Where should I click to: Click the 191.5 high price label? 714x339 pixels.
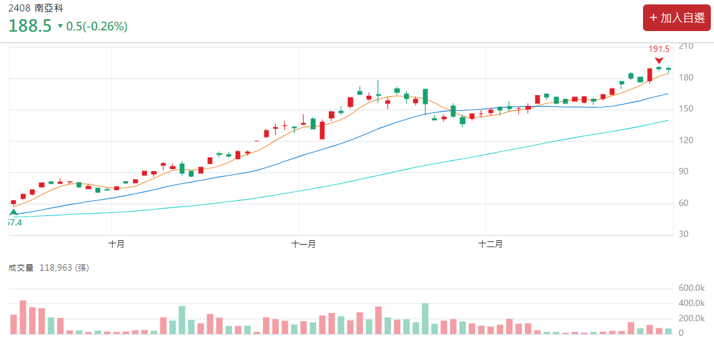click(x=659, y=49)
